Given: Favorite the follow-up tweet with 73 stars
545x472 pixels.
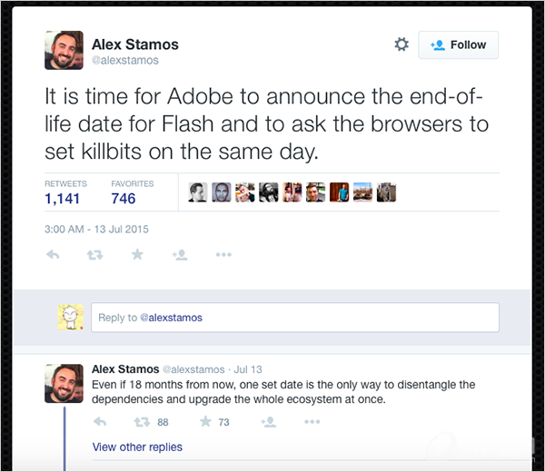Looking at the screenshot, I should point(206,421).
